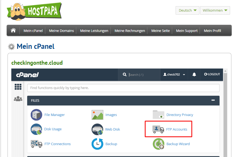This screenshot has height=157, width=233.
Task: Expand the check702 user menu
Action: 174,74
